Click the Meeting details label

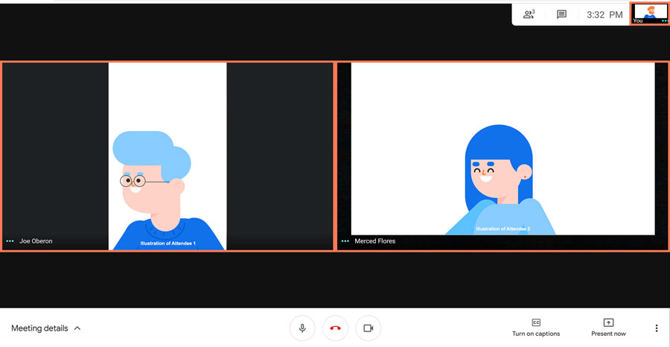coord(39,328)
